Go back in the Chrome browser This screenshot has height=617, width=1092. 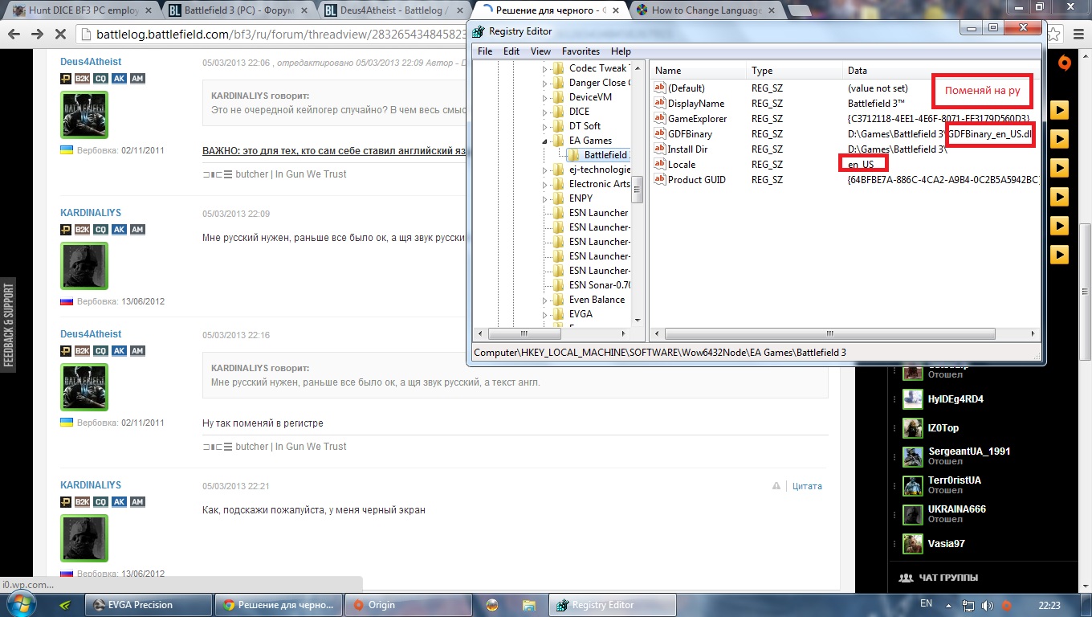(14, 34)
